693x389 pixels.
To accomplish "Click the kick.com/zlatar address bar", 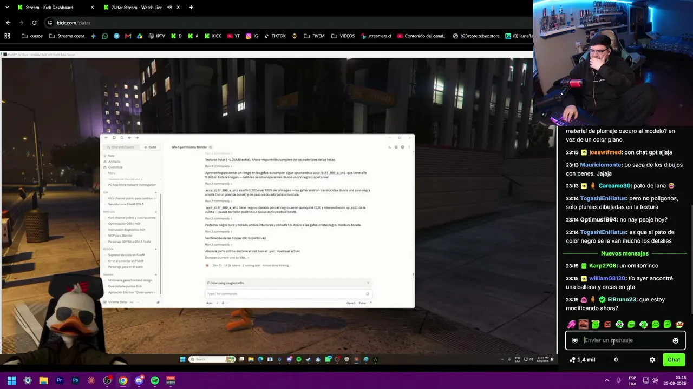I will pos(287,23).
